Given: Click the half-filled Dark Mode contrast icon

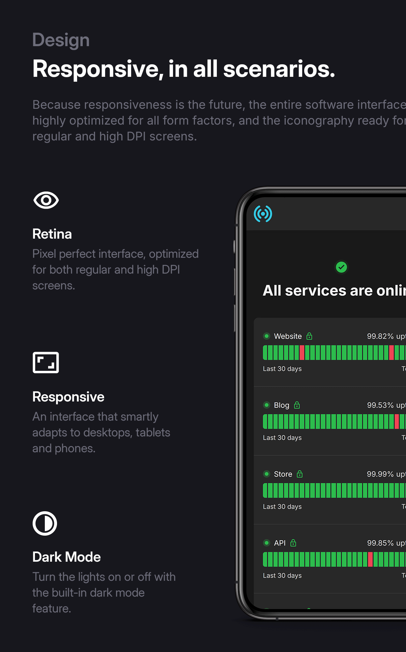Looking at the screenshot, I should (45, 523).
